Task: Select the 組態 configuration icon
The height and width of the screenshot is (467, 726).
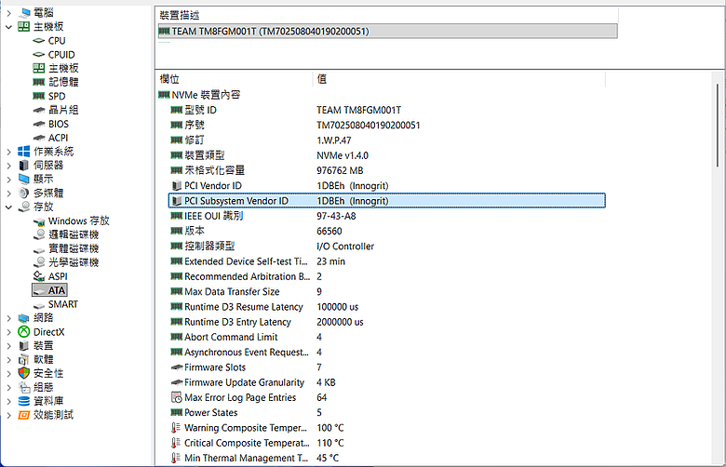Action: click(x=24, y=387)
